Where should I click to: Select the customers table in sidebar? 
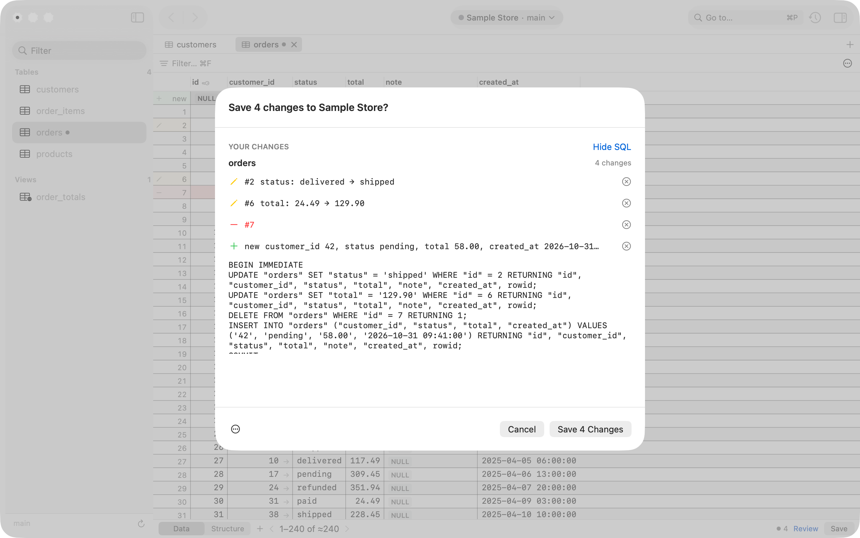pos(79,89)
